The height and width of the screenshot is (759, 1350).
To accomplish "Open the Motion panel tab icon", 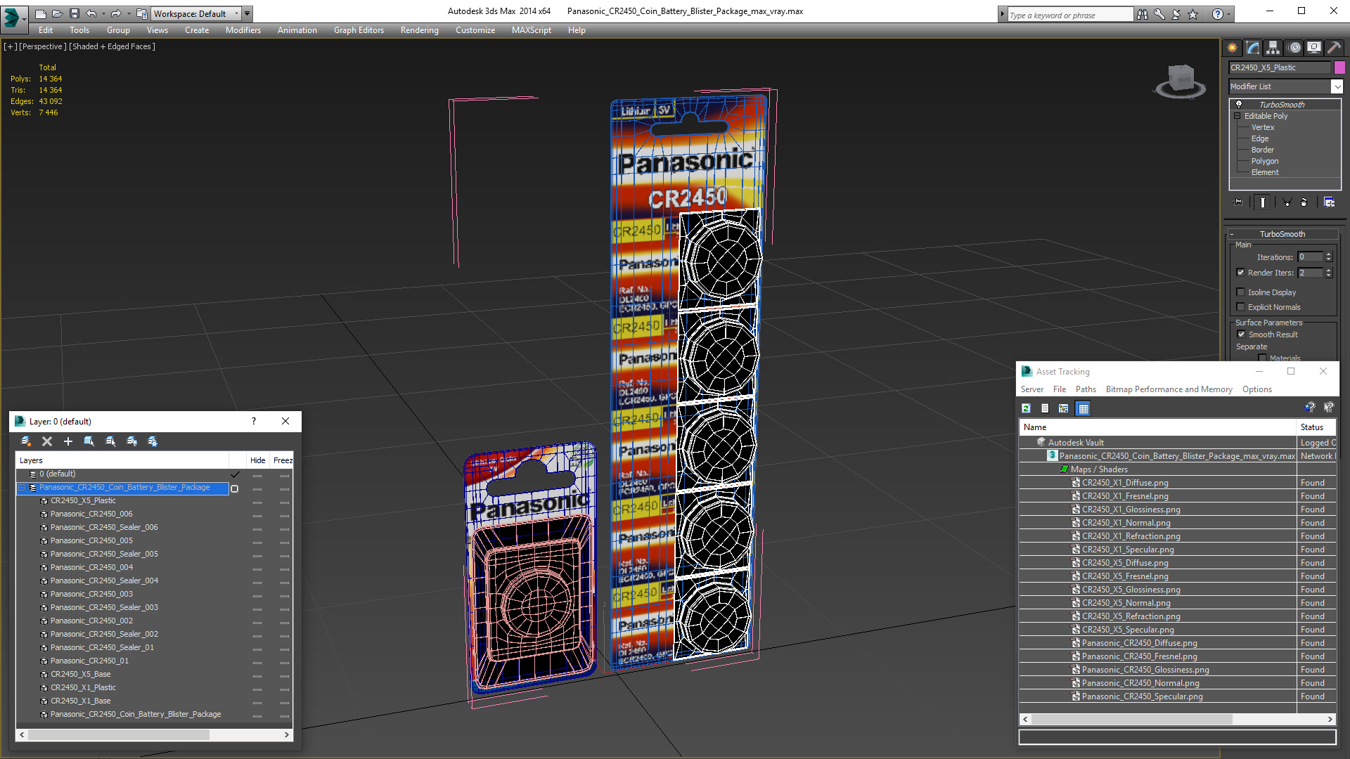I will [1294, 48].
